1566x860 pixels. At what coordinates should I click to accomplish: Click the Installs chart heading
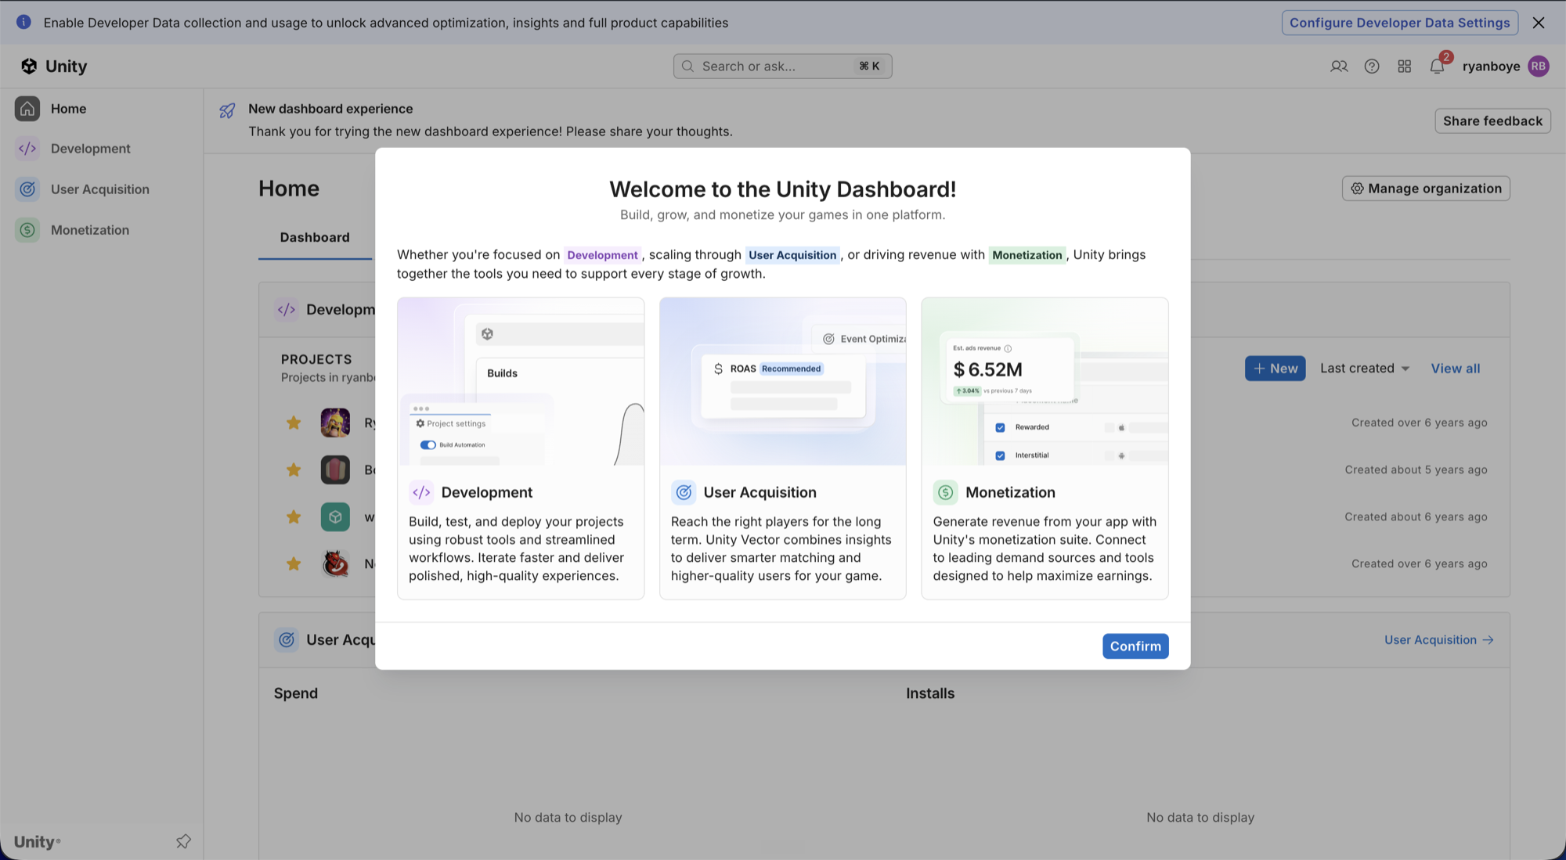[930, 693]
